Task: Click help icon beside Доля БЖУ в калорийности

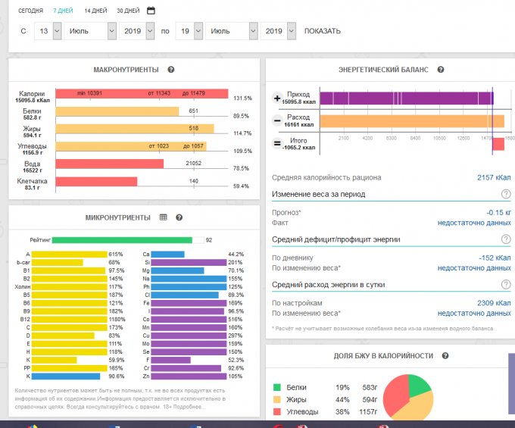Action: click(446, 355)
